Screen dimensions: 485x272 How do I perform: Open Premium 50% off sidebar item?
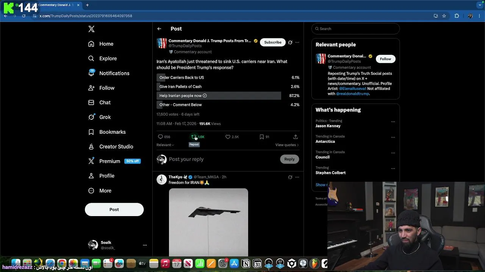click(114, 161)
